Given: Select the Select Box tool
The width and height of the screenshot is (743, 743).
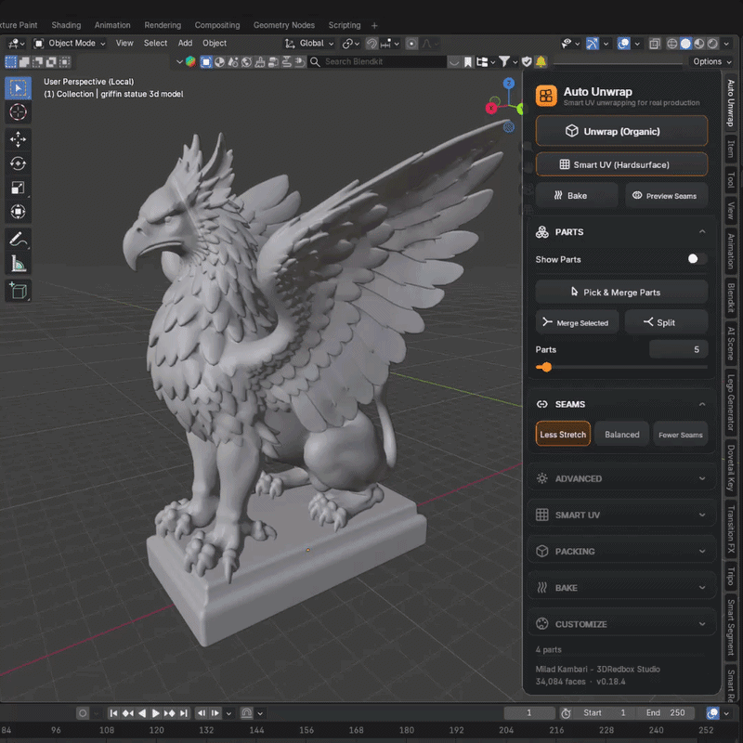Looking at the screenshot, I should click(18, 88).
